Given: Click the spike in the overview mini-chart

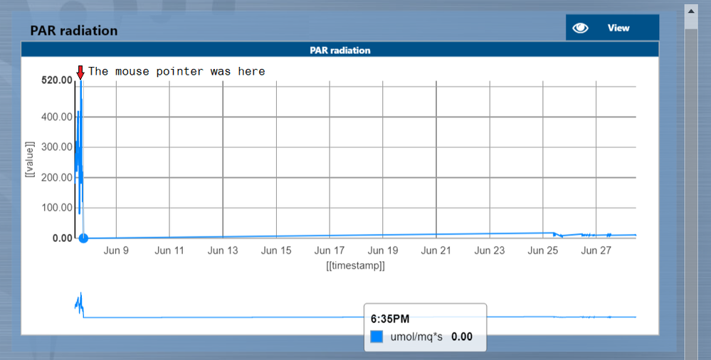Looking at the screenshot, I should [80, 304].
